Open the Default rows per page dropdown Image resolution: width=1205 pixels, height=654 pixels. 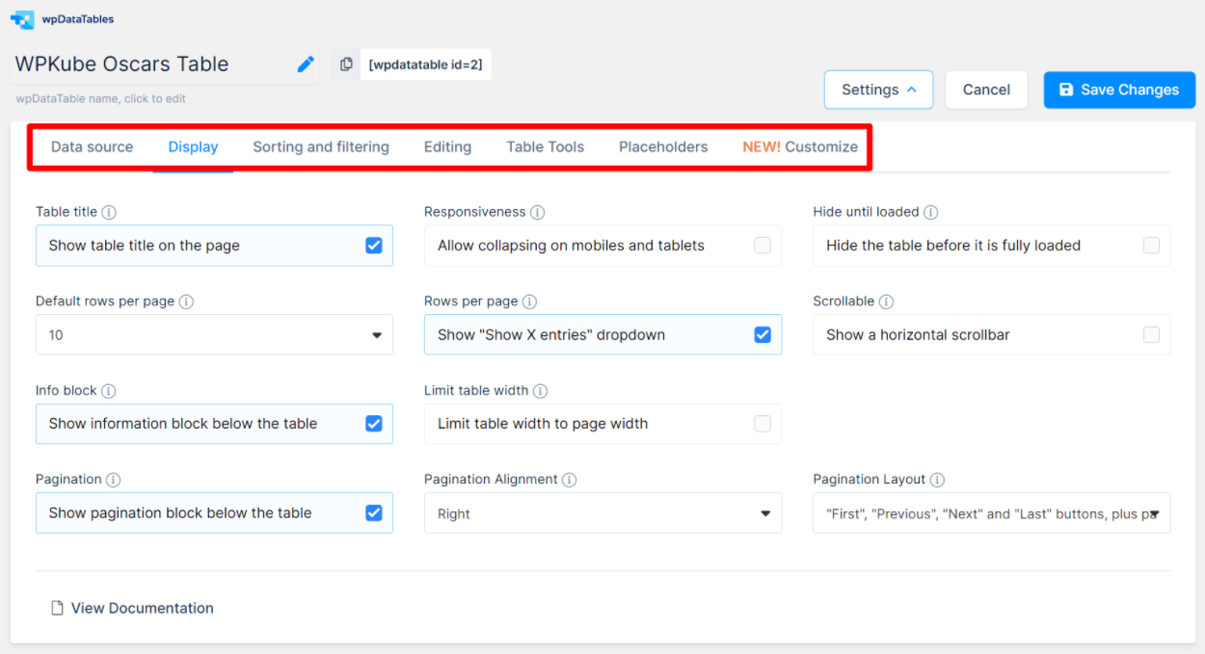[x=214, y=335]
